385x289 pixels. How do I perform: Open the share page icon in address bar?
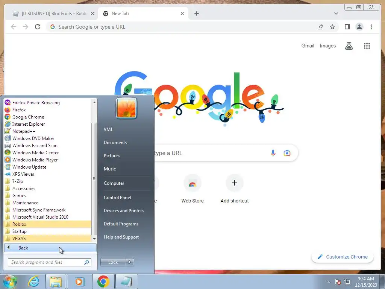[320, 27]
